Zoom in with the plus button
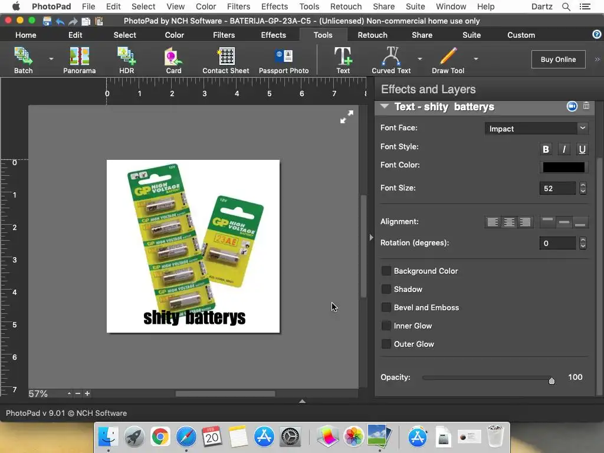The width and height of the screenshot is (604, 453). [x=87, y=393]
